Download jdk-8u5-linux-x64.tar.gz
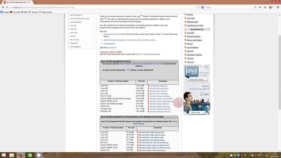The height and width of the screenshot is (158, 281). coord(159,93)
